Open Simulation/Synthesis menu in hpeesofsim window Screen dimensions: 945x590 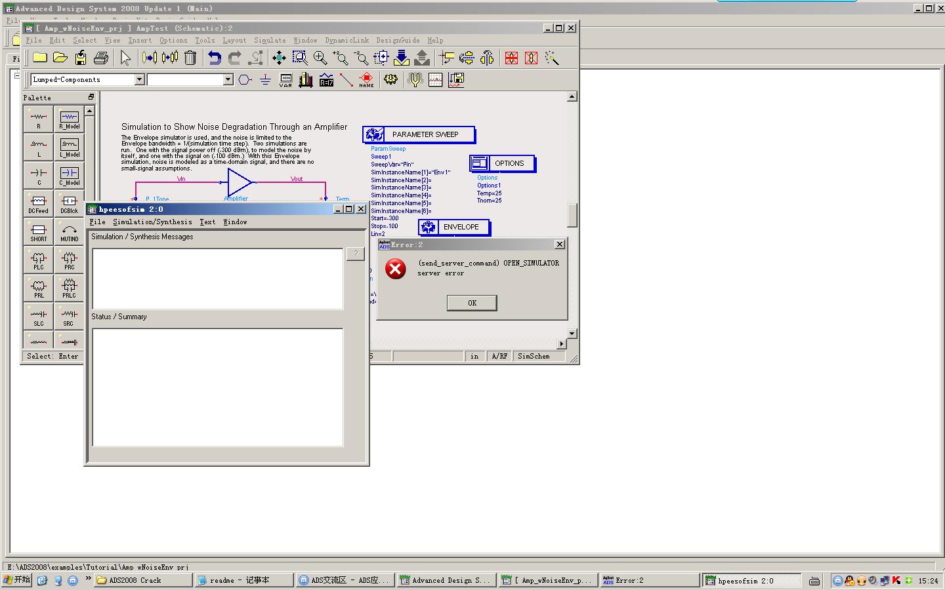tap(152, 222)
